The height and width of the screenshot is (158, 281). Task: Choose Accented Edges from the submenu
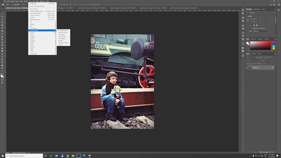[63, 30]
